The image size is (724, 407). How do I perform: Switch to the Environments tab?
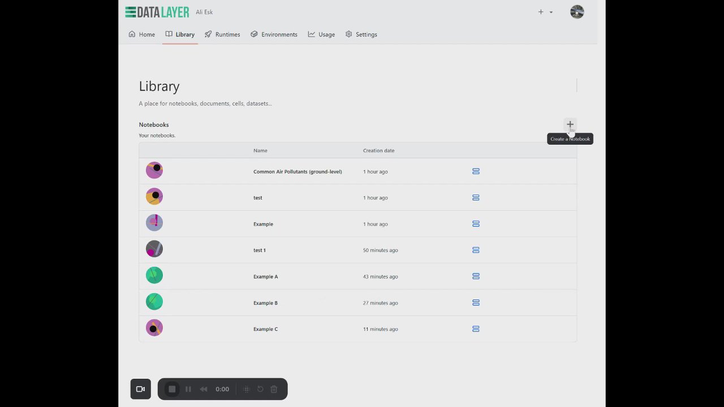tap(274, 34)
